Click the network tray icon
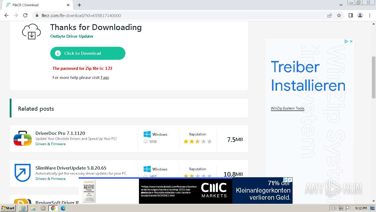The height and width of the screenshot is (212, 376). pyautogui.click(x=341, y=208)
